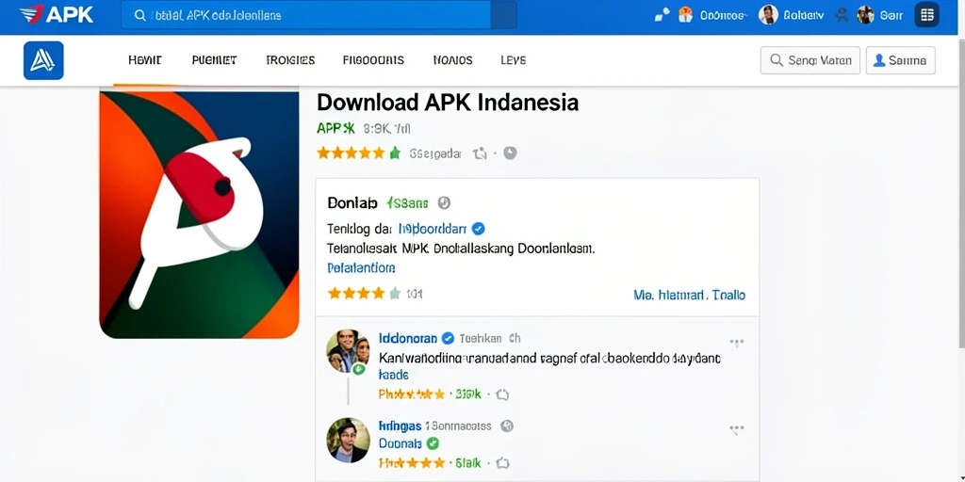Open the 'Pelatantiom' link
Viewport: 965px width, 482px height.
[x=361, y=268]
